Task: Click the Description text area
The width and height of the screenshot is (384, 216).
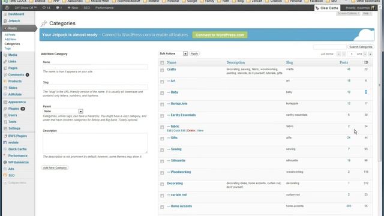Action: coord(95,143)
